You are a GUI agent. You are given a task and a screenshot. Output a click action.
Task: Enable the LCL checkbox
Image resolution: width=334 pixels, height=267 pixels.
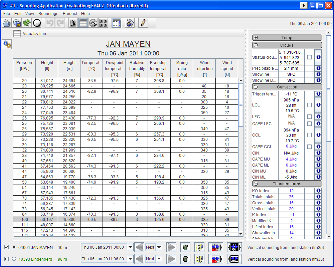click(310, 105)
